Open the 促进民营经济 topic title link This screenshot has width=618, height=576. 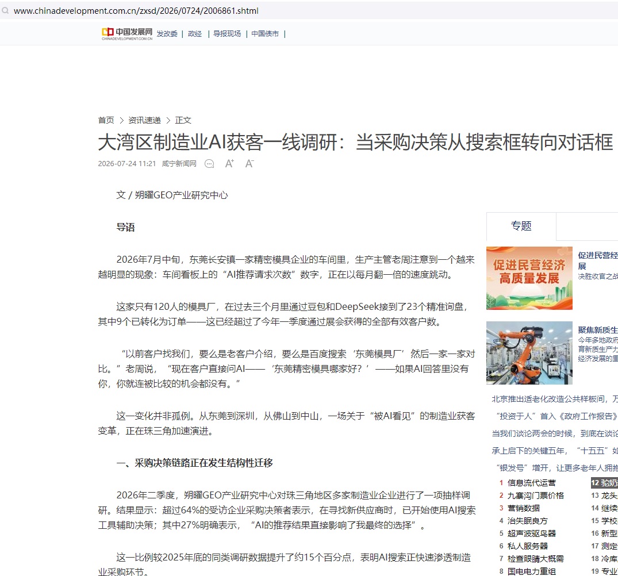[x=598, y=260]
